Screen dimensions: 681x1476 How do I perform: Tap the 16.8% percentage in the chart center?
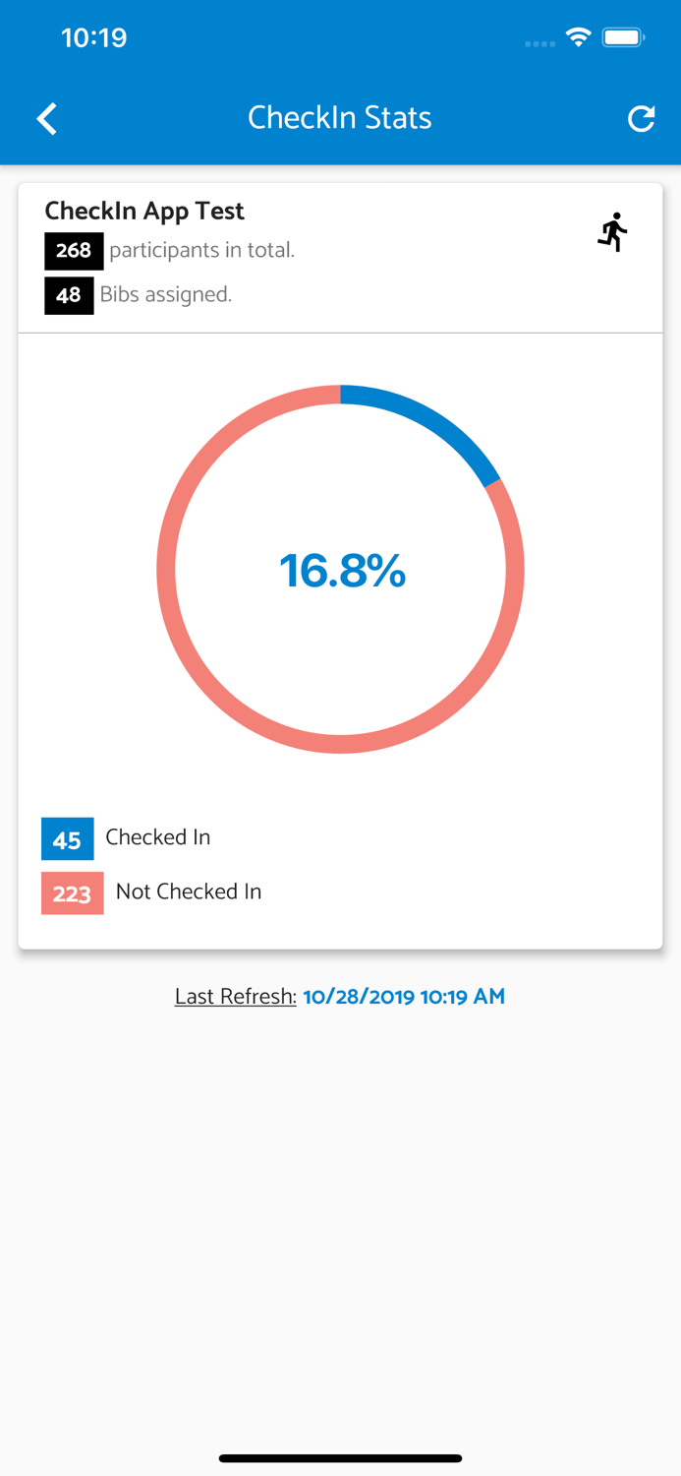click(x=341, y=571)
